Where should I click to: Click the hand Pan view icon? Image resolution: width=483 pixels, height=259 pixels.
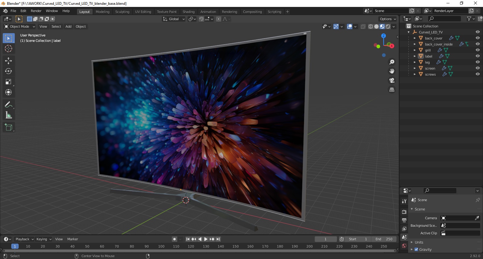click(392, 71)
